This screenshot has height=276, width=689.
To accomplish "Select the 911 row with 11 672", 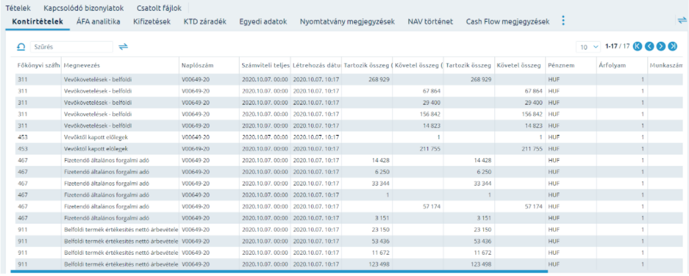I will (x=349, y=252).
